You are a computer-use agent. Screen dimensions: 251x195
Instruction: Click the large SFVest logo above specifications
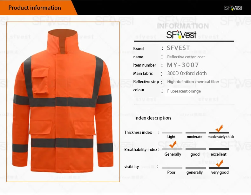pyautogui.click(x=181, y=35)
